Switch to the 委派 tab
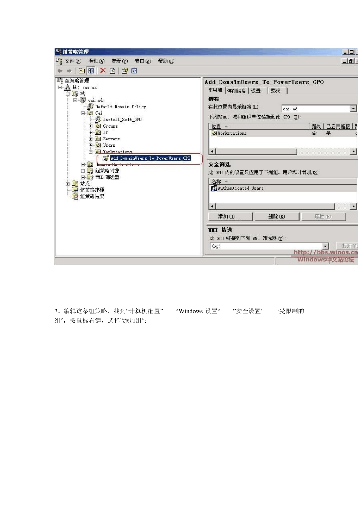Viewport: 358px width, 507px height. [x=275, y=91]
